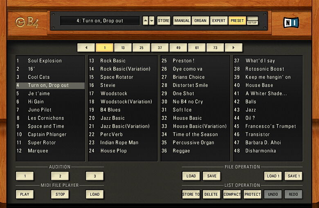Click the UNDO button
This screenshot has height=208, width=319.
tap(273, 195)
